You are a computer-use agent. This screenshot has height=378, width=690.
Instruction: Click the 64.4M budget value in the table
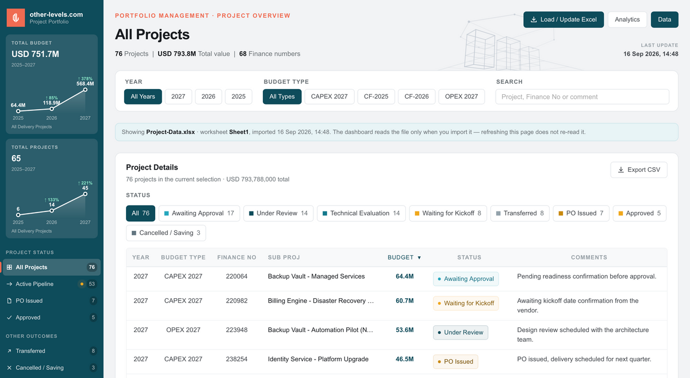click(405, 276)
